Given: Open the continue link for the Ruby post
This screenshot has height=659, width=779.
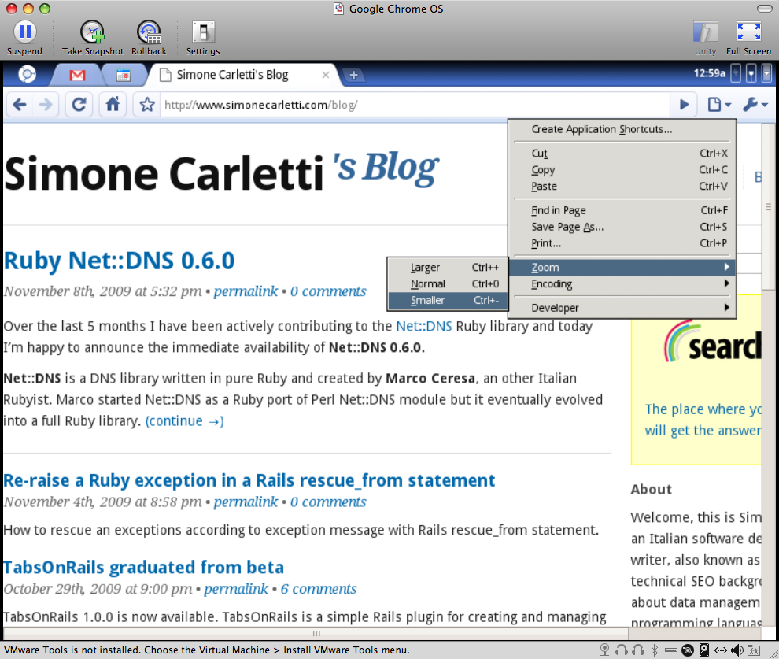Looking at the screenshot, I should coord(184,420).
